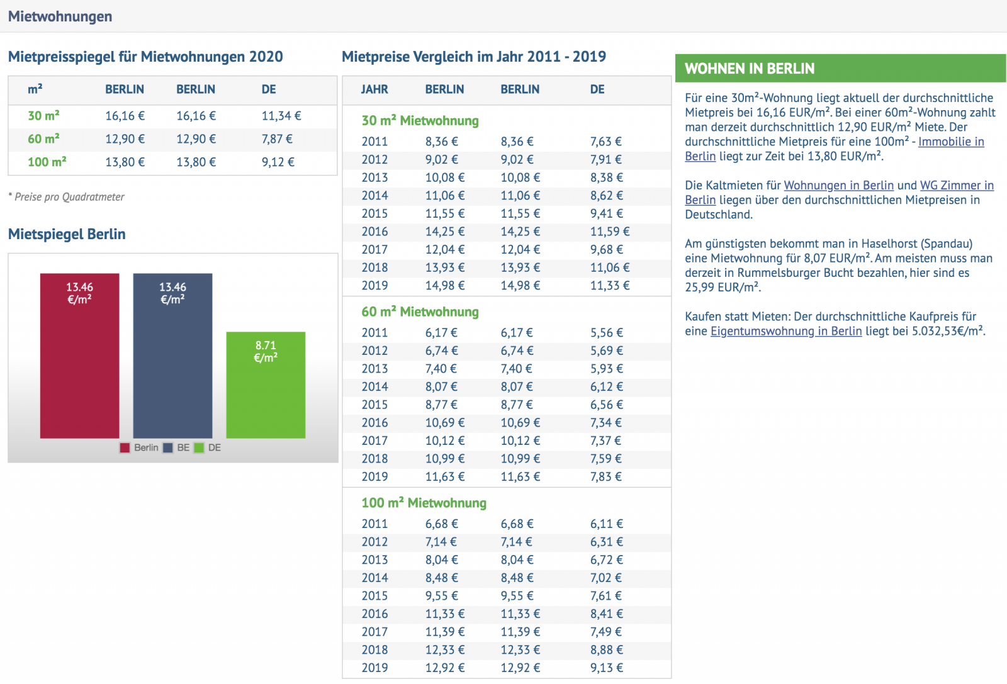Click the '8,62 €' DE value for 2014

(607, 196)
